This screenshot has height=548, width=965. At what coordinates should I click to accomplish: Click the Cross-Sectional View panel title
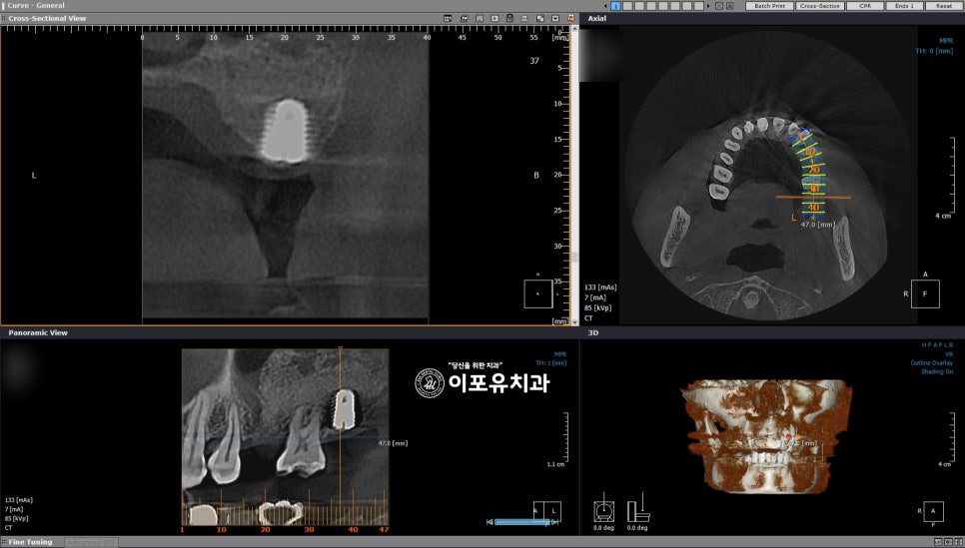47,18
